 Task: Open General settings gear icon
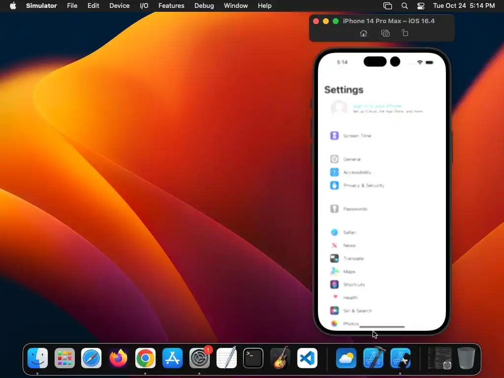click(x=334, y=159)
